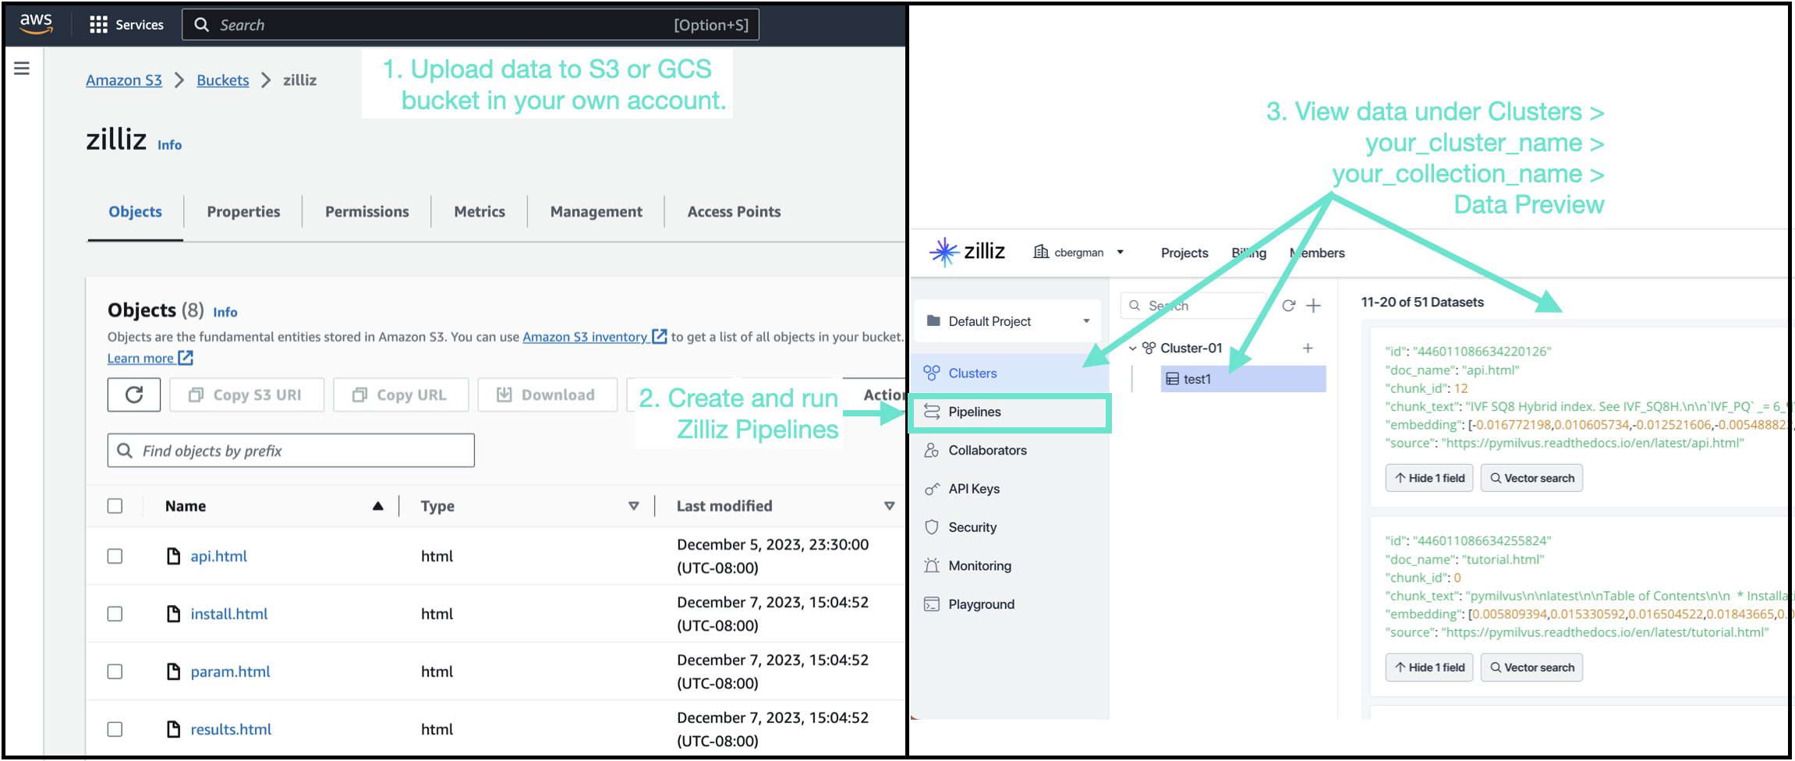The height and width of the screenshot is (761, 1795).
Task: Open the Learn more link
Action: pos(150,358)
